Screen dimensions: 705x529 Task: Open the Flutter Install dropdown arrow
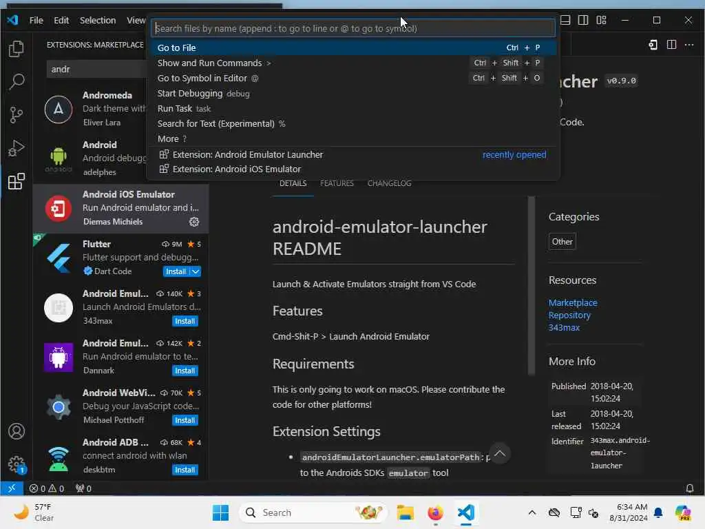195,271
